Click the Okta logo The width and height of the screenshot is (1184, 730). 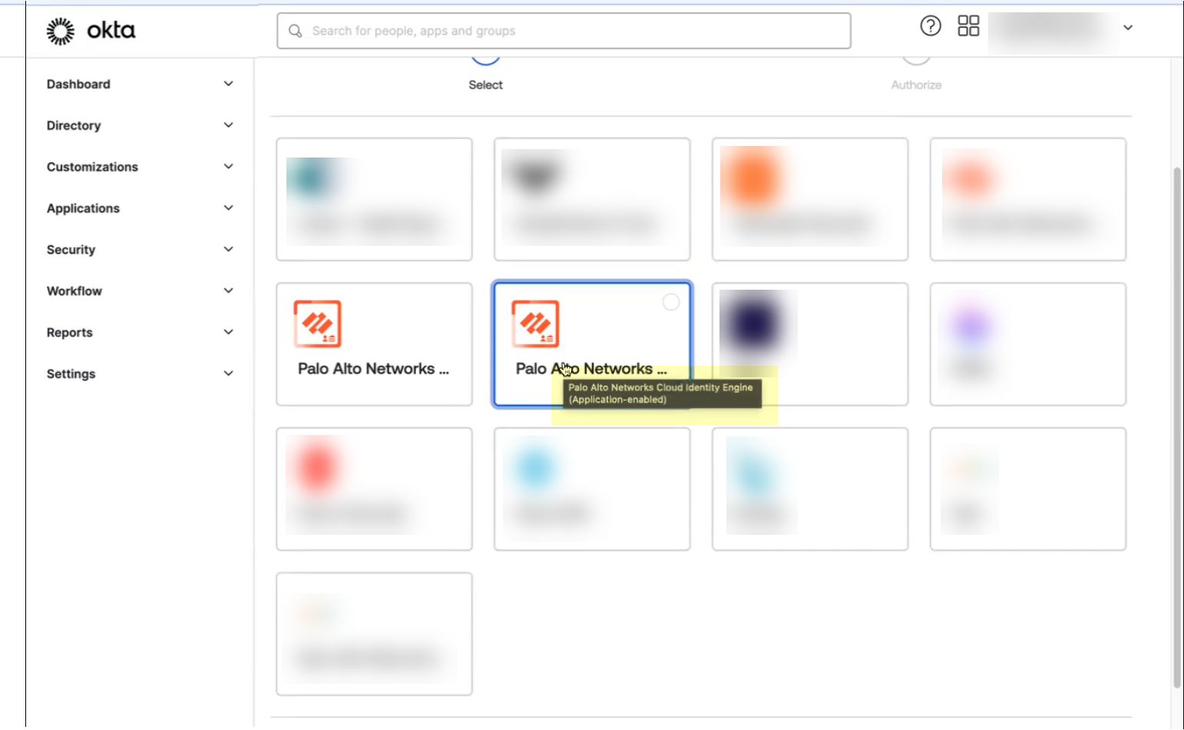tap(90, 30)
